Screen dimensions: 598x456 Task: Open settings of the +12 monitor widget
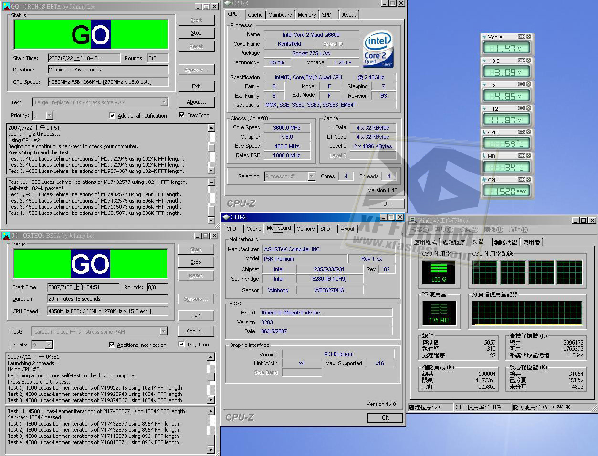[521, 108]
